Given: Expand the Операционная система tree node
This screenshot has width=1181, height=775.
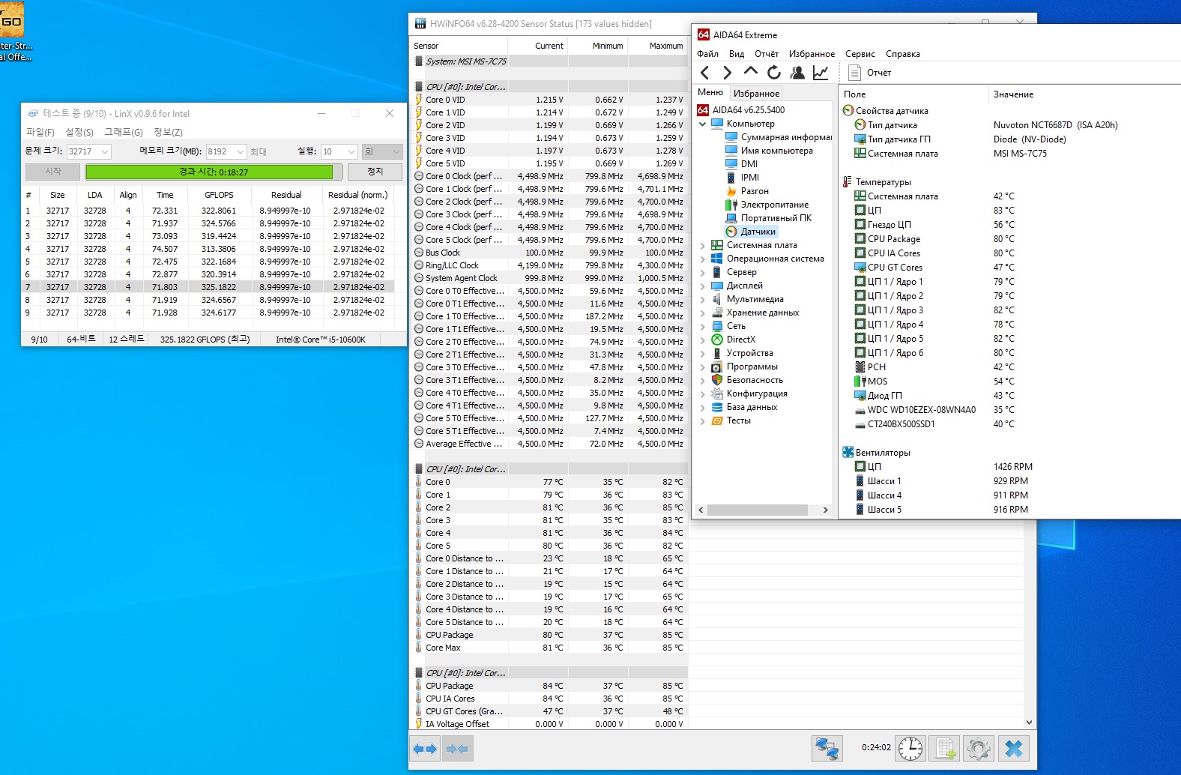Looking at the screenshot, I should coord(702,259).
